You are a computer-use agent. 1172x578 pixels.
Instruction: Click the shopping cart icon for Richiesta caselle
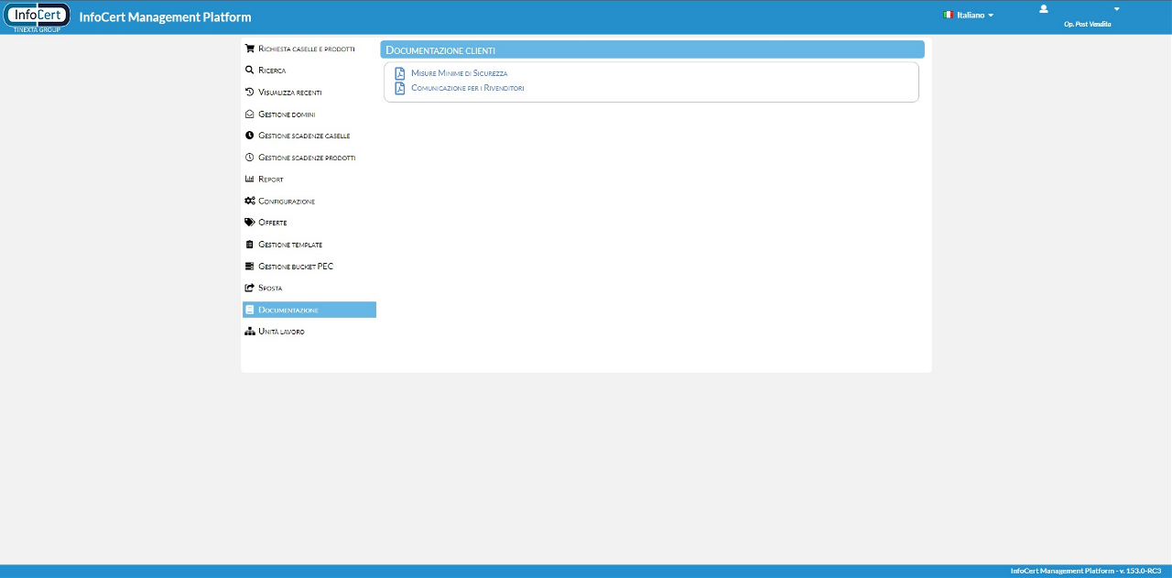(249, 49)
